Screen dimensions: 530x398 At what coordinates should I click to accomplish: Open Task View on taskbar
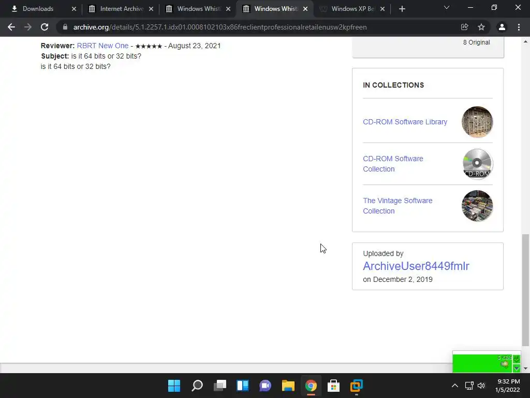pos(219,386)
